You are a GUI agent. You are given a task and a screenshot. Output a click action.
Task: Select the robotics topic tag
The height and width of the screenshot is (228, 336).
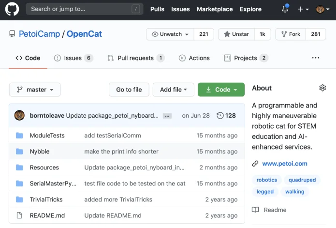pos(267,180)
